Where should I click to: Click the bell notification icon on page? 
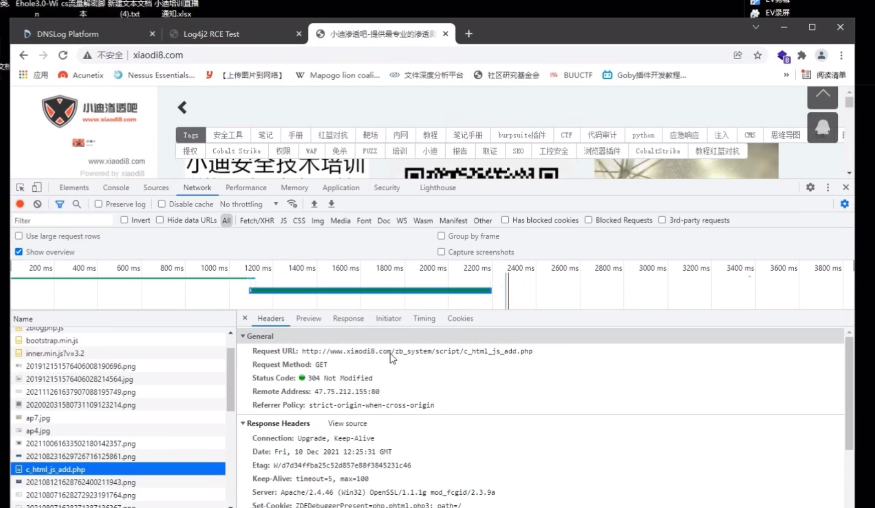coord(823,127)
